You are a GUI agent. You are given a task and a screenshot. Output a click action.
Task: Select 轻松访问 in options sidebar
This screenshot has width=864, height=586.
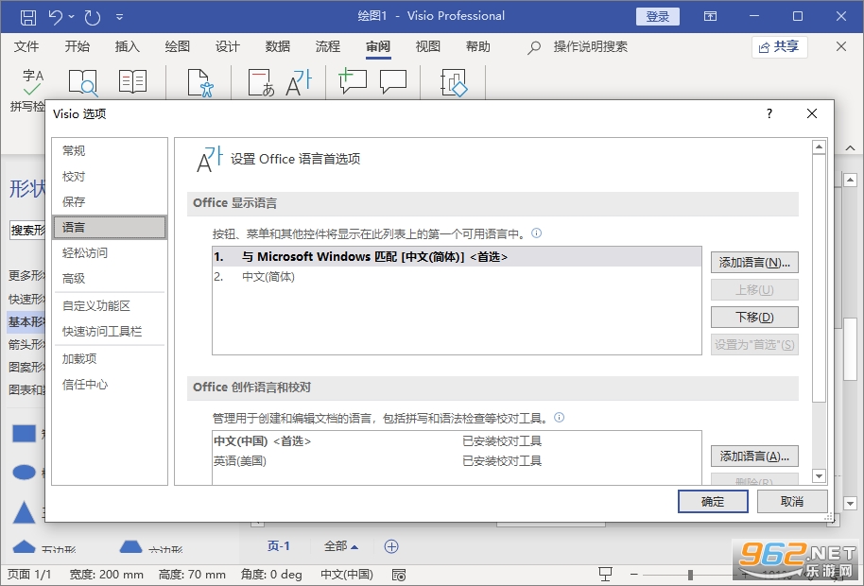(x=110, y=252)
